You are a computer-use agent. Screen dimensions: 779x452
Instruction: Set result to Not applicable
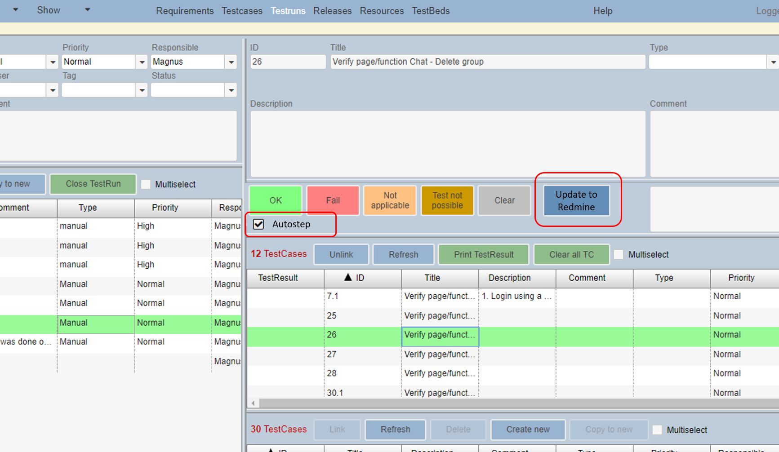(x=389, y=200)
